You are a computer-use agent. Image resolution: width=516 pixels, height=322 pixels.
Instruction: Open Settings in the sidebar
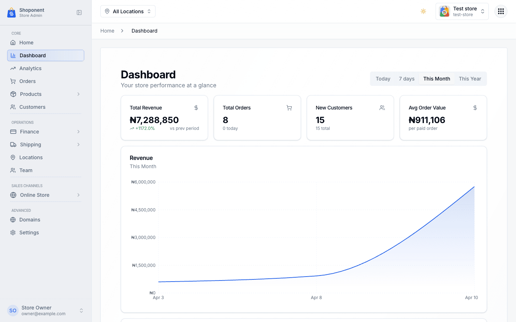(46, 233)
